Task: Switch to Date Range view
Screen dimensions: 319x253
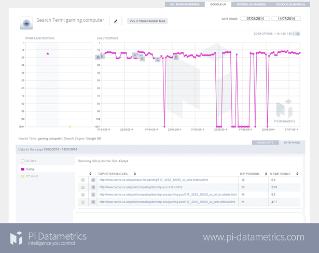Action: click(x=292, y=143)
